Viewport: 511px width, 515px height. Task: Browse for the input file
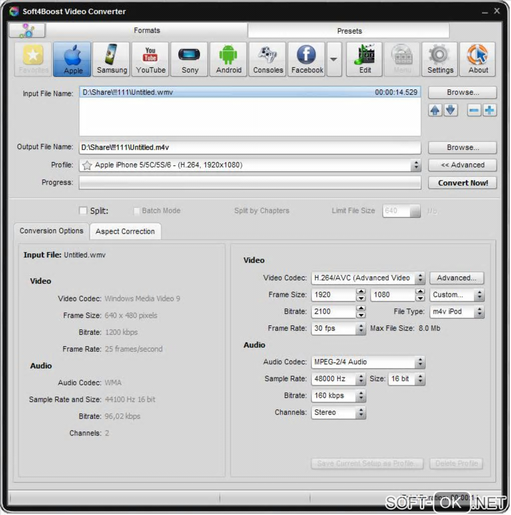(x=462, y=93)
